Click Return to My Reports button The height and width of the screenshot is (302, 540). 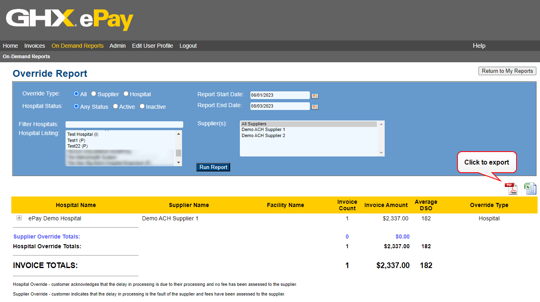pyautogui.click(x=507, y=71)
